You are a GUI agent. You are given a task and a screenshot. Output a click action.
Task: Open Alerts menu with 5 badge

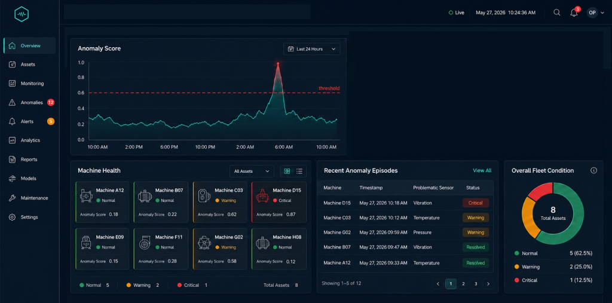tap(30, 121)
